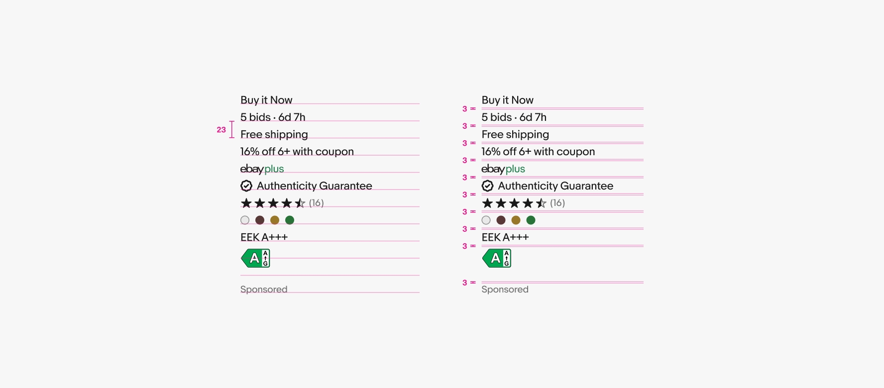Click the Authenticity Guarantee checkmark badge in right list
Image resolution: width=884 pixels, height=388 pixels.
coord(488,186)
